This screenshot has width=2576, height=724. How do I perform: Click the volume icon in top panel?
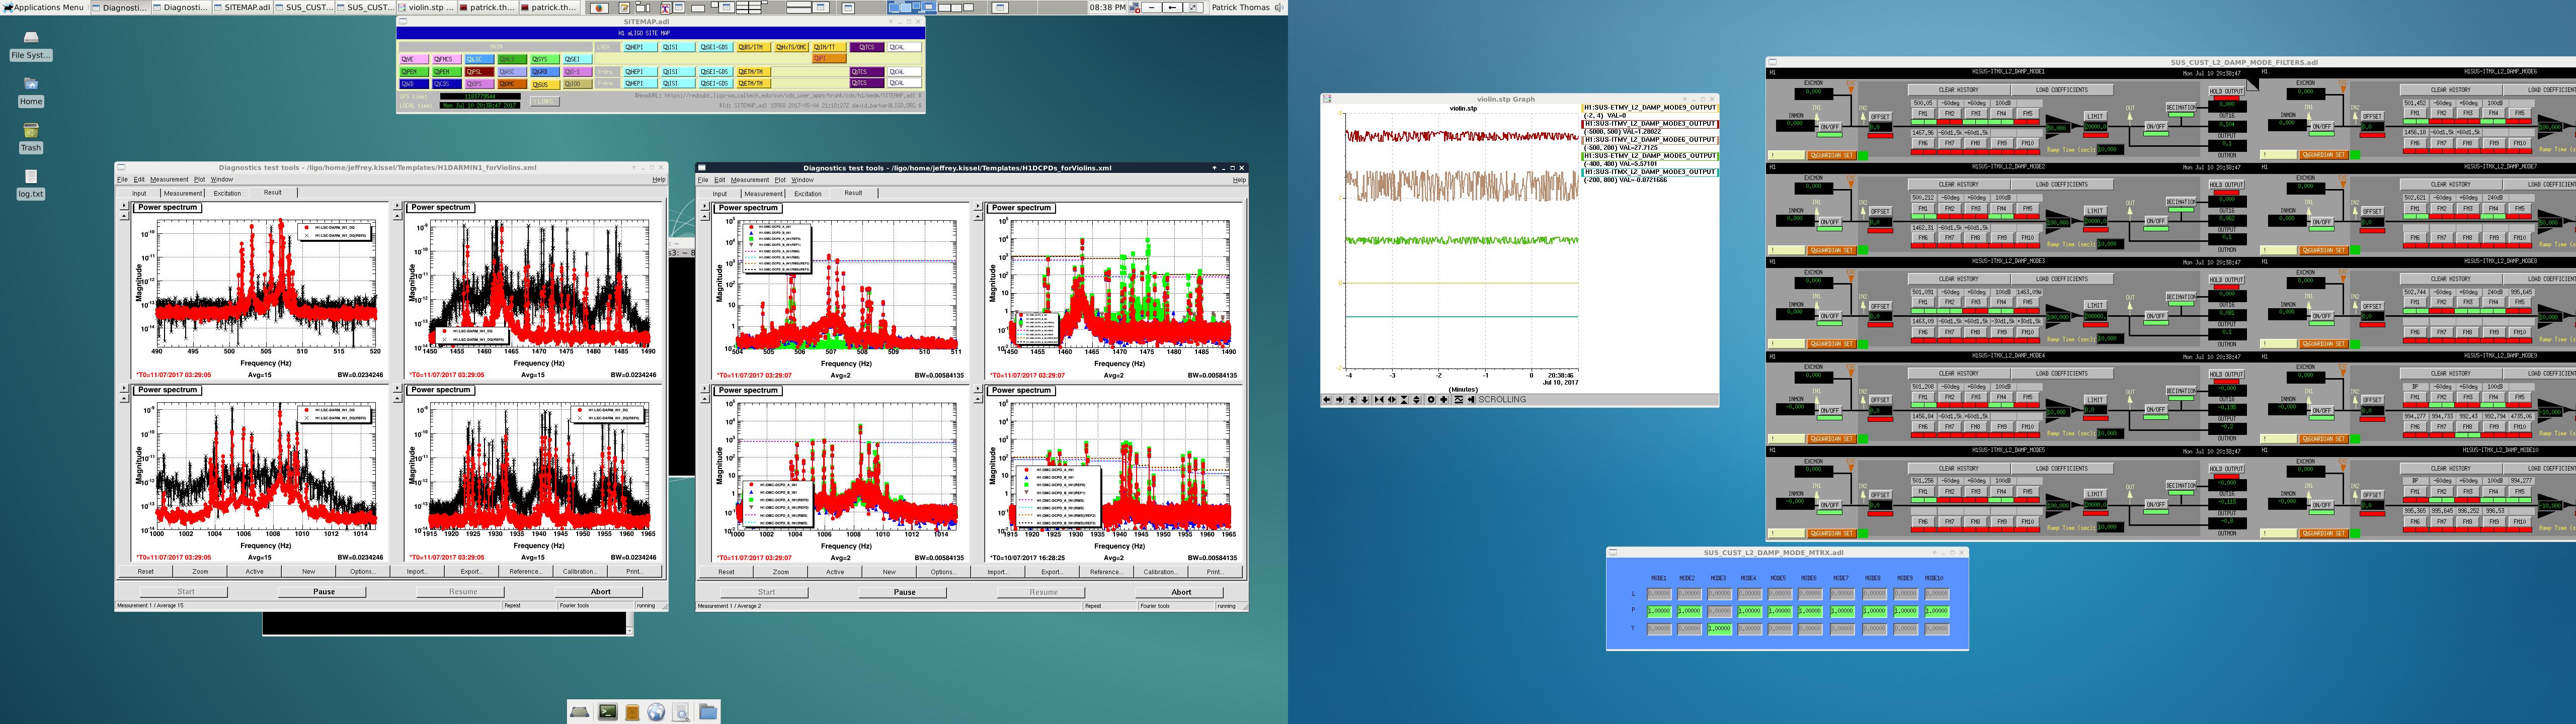pos(1278,7)
